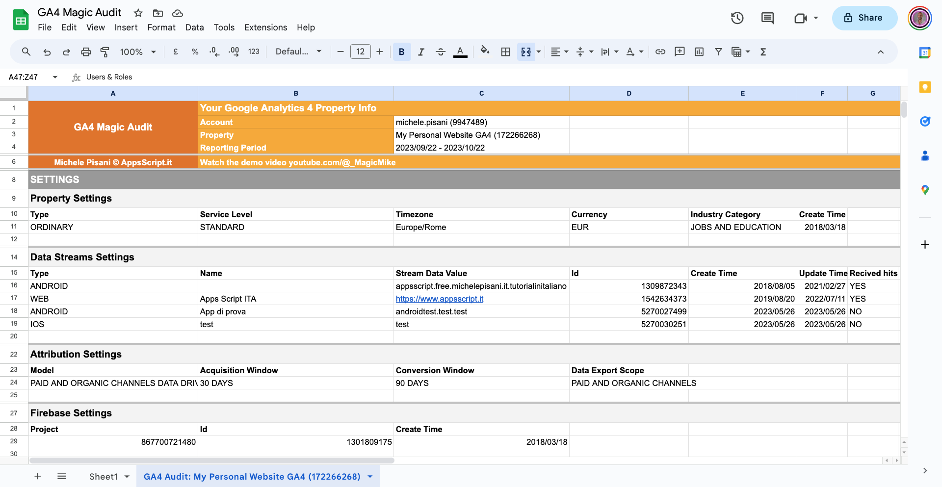Click the formula bar text Users & Roles
942x487 pixels.
[109, 77]
